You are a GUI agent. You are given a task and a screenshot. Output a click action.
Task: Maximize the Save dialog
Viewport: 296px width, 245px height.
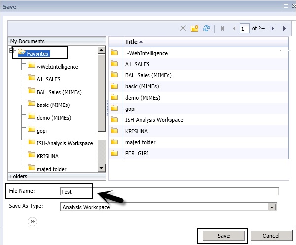286,6
